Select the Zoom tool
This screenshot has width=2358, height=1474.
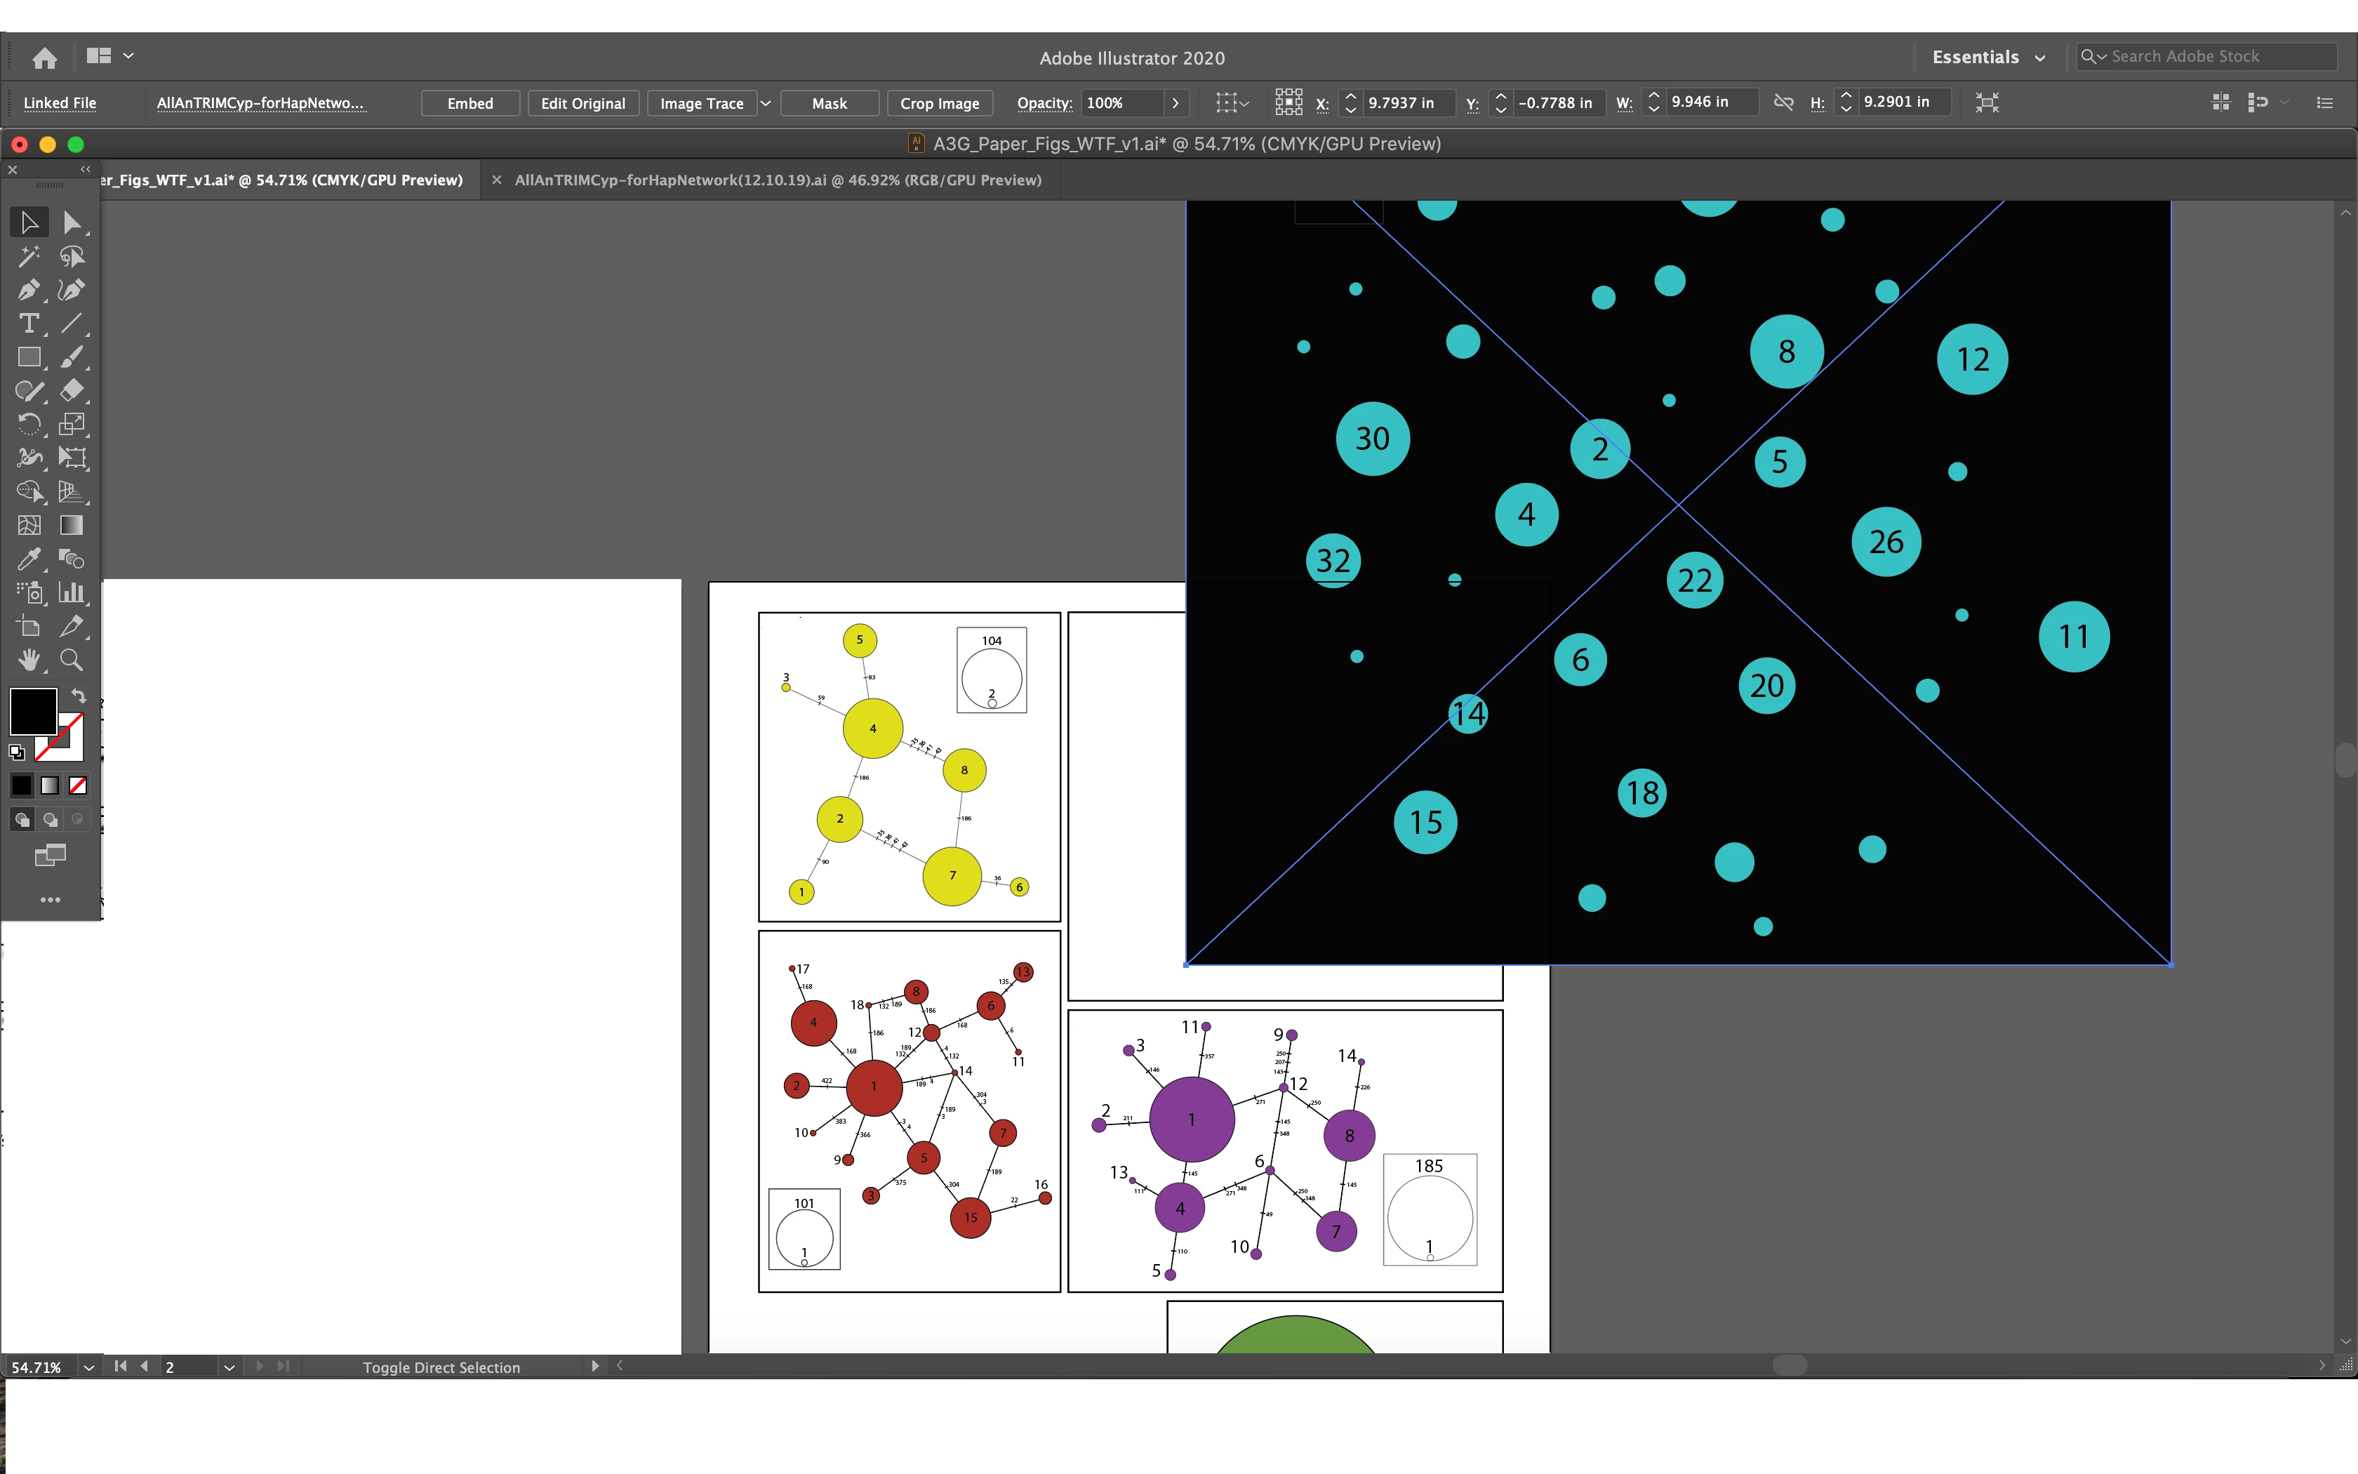71,660
